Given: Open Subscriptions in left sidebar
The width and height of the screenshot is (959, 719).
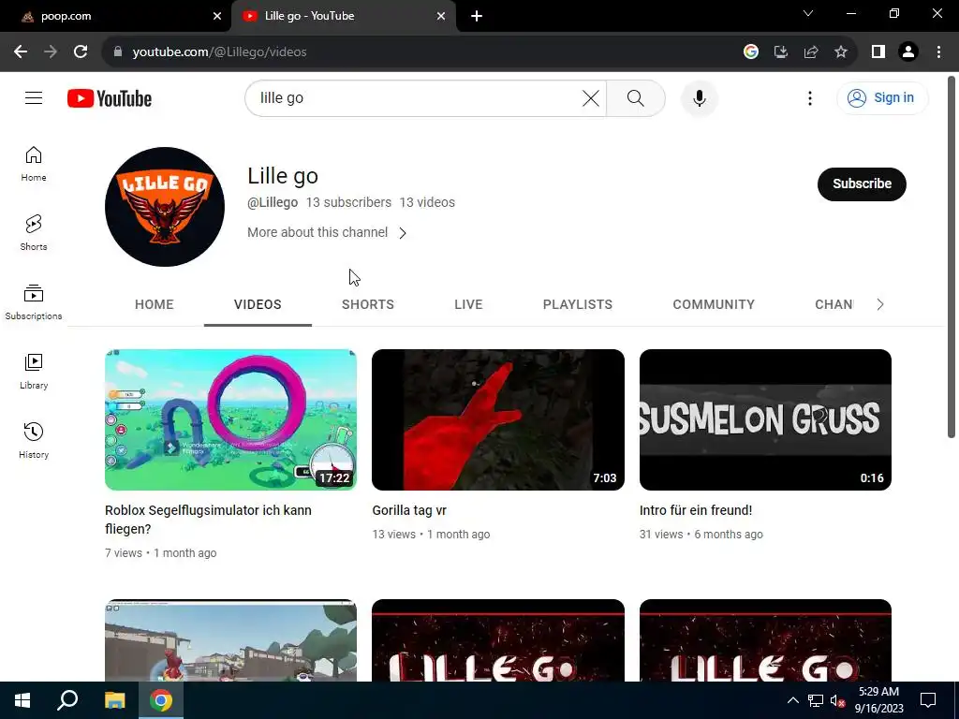Looking at the screenshot, I should click(34, 302).
